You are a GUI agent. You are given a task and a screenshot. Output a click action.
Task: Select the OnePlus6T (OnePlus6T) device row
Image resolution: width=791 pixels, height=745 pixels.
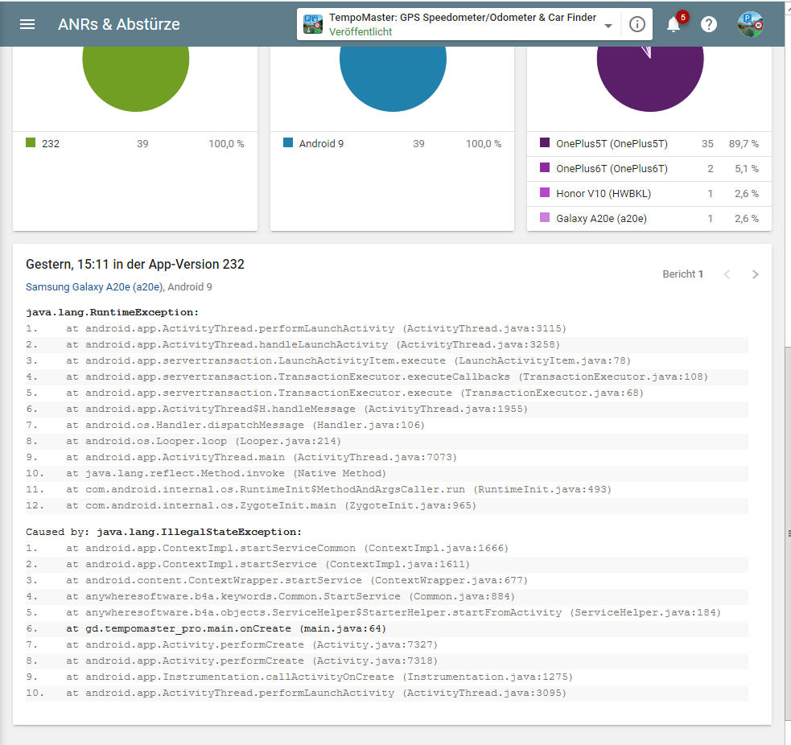tap(649, 168)
